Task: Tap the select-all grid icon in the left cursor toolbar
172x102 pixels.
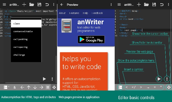Action: pos(48,87)
